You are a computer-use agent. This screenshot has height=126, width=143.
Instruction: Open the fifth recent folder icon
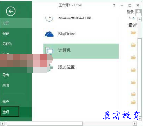[133, 82]
